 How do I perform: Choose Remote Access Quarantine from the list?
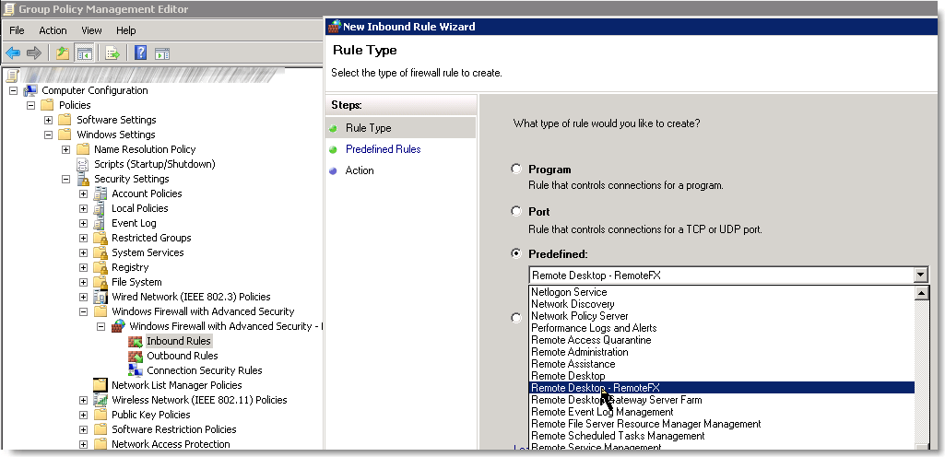tap(722, 340)
